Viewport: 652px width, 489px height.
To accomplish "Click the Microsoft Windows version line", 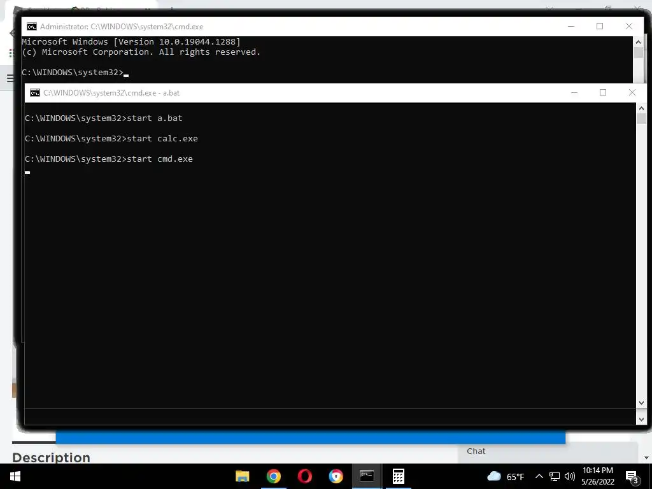I will [x=131, y=41].
